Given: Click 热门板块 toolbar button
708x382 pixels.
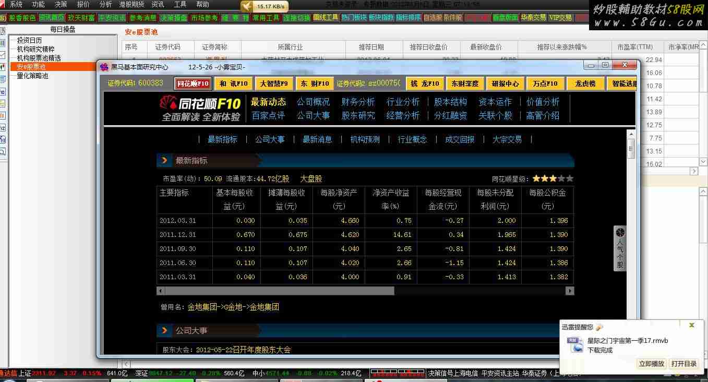Looking at the screenshot, I should pos(354,18).
